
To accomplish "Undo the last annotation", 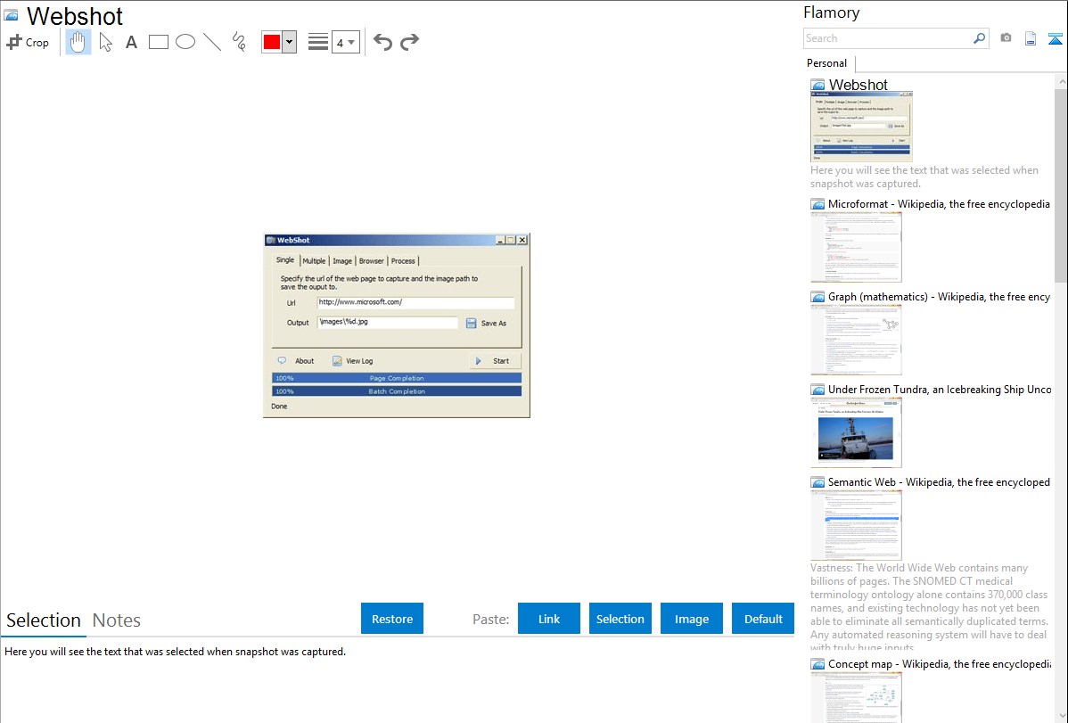I will click(x=382, y=42).
